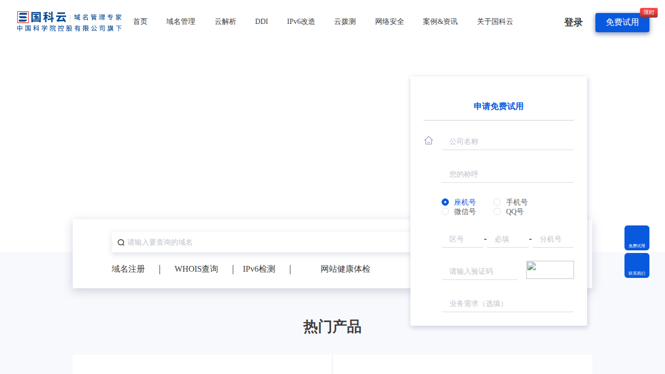The height and width of the screenshot is (374, 665).
Task: Open the 域名管理 menu
Action: tap(181, 21)
